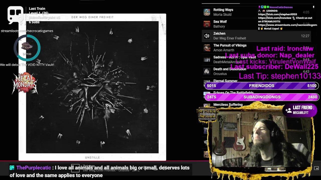Open the www.streamloots.com pinned chat link

pyautogui.click(x=287, y=25)
